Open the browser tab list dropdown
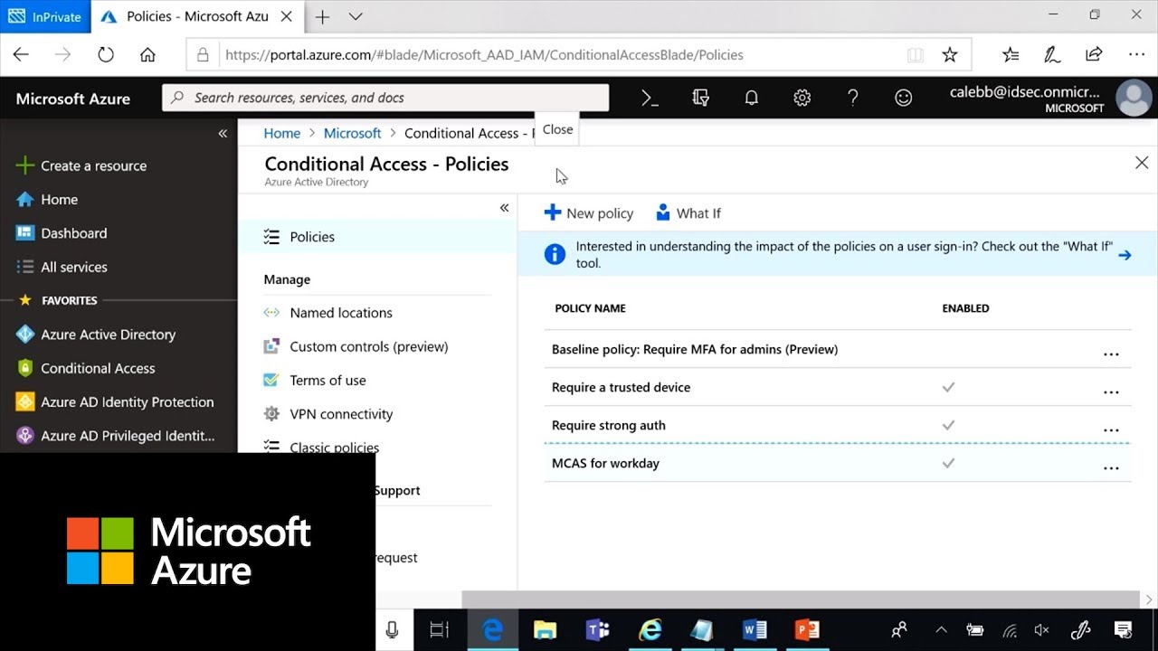The image size is (1158, 651). click(356, 16)
